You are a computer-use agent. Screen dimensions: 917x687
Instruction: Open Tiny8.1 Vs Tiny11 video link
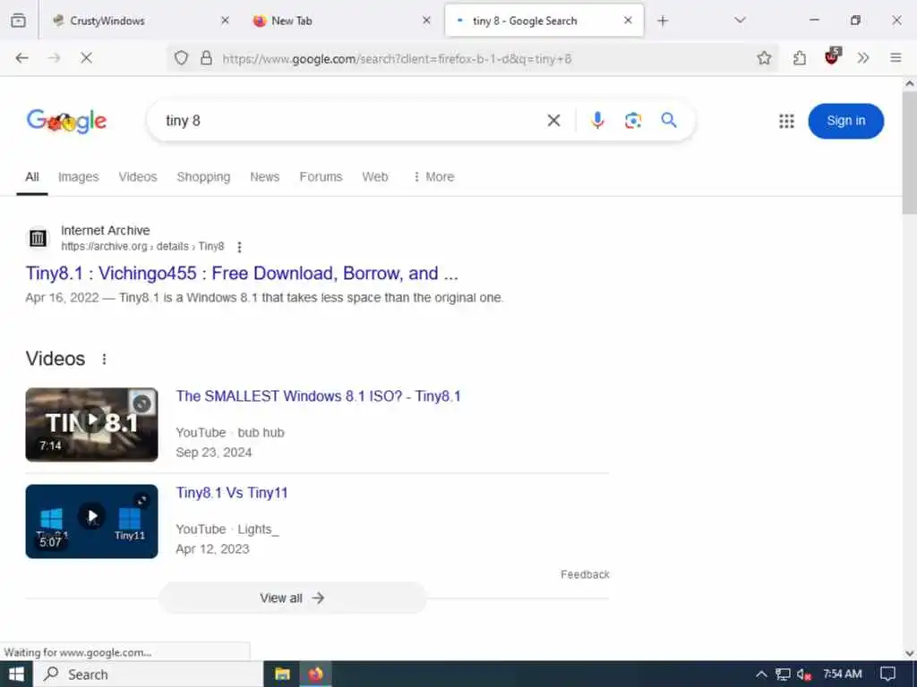(232, 493)
